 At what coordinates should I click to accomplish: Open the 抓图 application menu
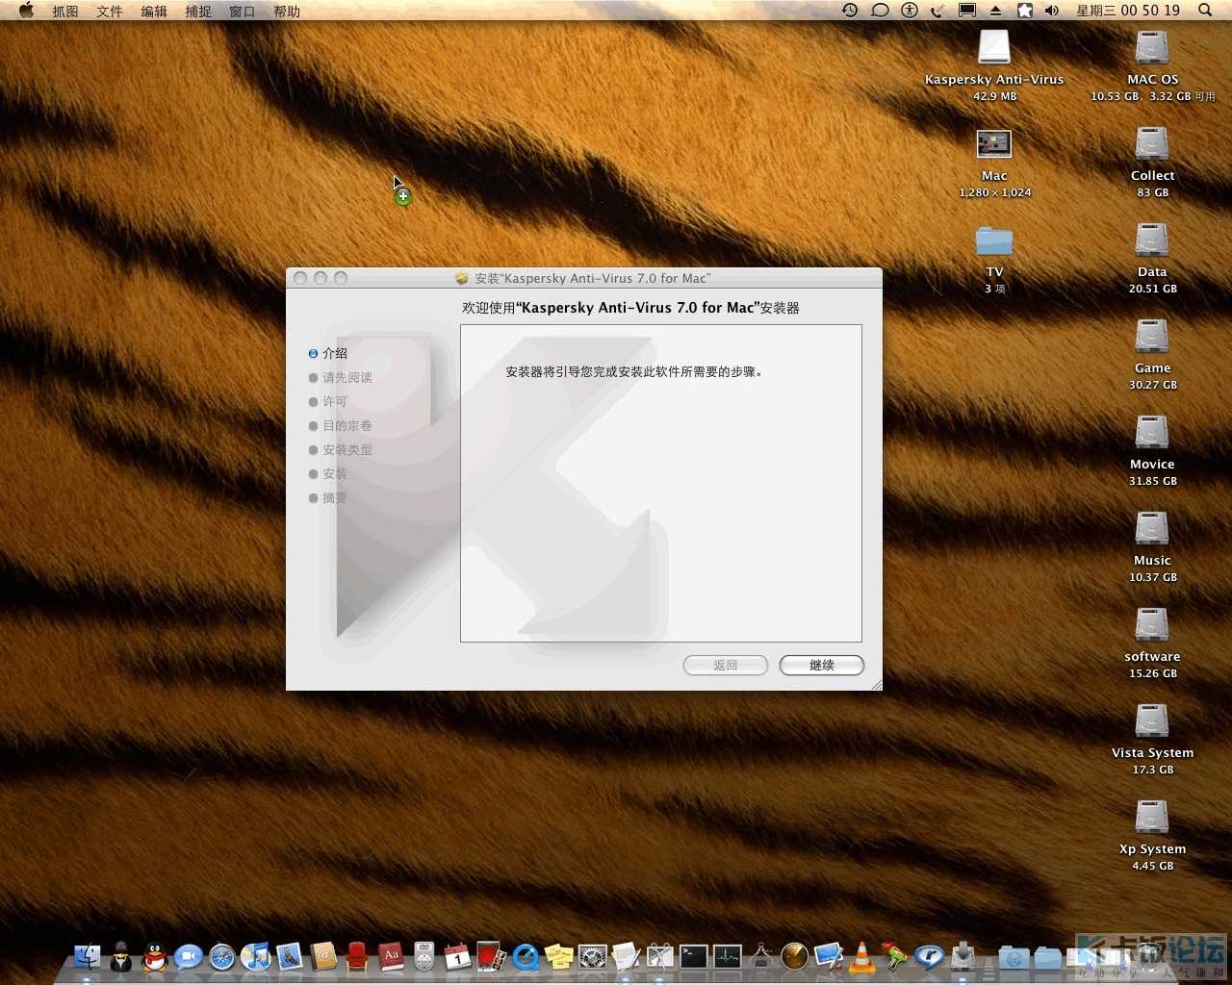pos(65,11)
